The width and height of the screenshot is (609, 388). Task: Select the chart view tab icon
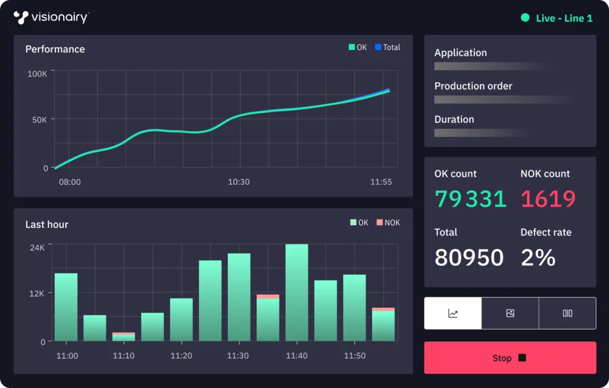pyautogui.click(x=453, y=313)
